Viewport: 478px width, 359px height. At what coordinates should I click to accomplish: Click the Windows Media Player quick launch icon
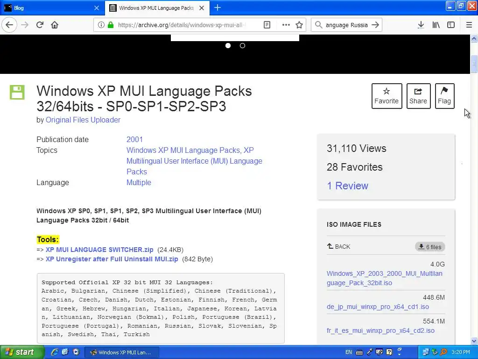click(x=76, y=352)
